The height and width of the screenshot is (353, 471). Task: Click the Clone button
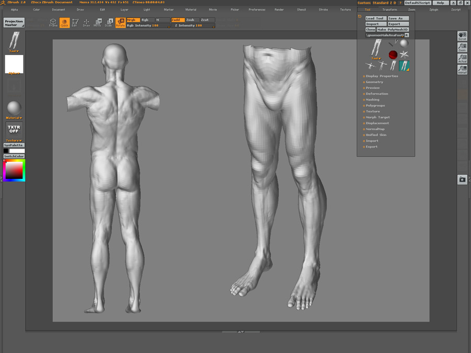tap(371, 29)
